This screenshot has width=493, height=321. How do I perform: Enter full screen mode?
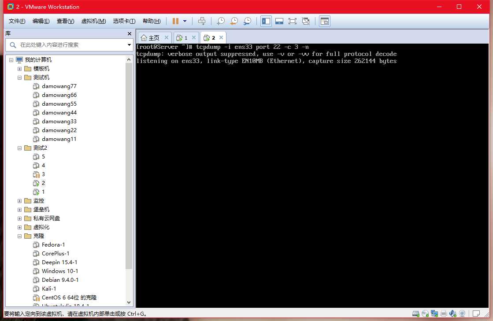[x=293, y=21]
